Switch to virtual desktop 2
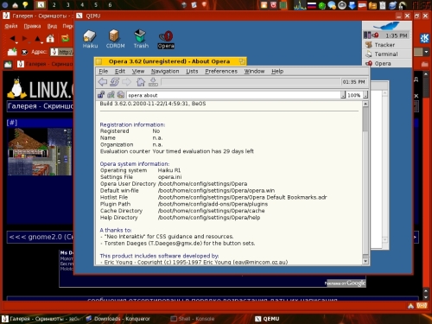Viewport: 432px width, 324px height. point(54,5)
